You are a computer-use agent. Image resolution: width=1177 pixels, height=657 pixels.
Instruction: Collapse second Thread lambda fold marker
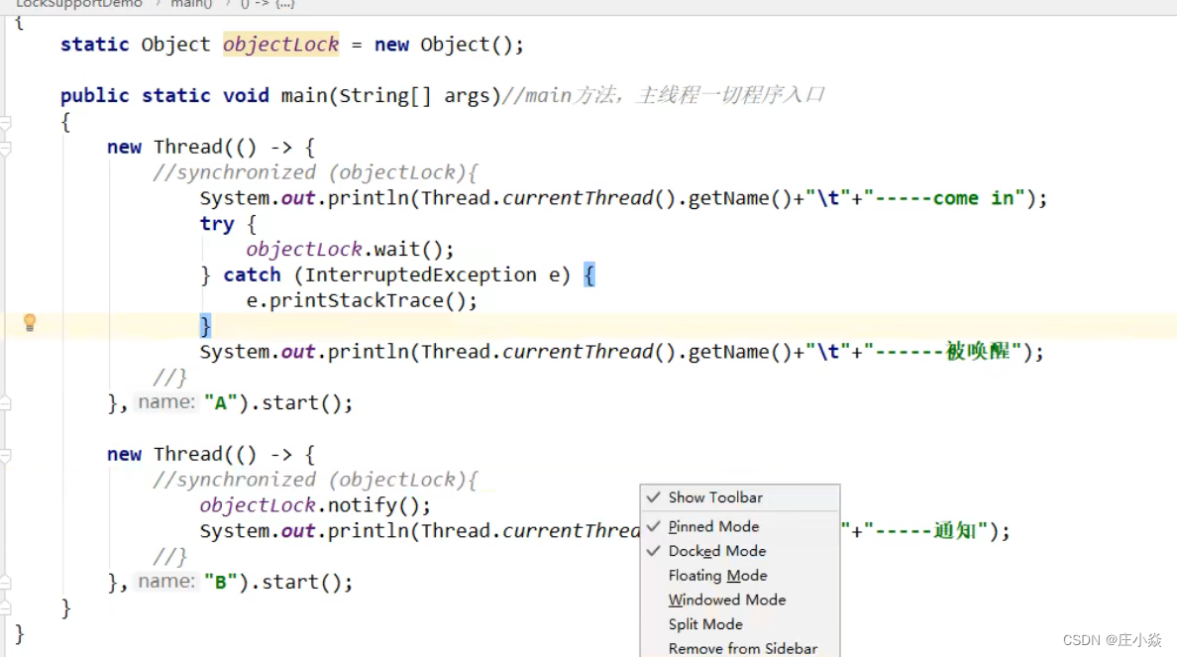(5, 455)
